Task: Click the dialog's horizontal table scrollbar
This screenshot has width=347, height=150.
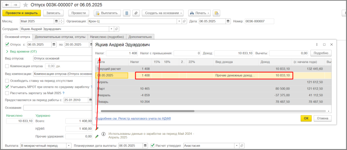Action: [x=147, y=111]
